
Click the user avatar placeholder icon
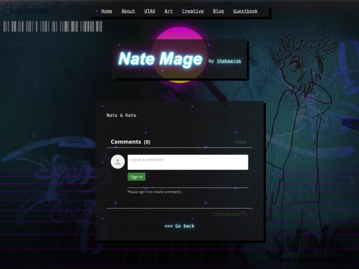pyautogui.click(x=118, y=161)
